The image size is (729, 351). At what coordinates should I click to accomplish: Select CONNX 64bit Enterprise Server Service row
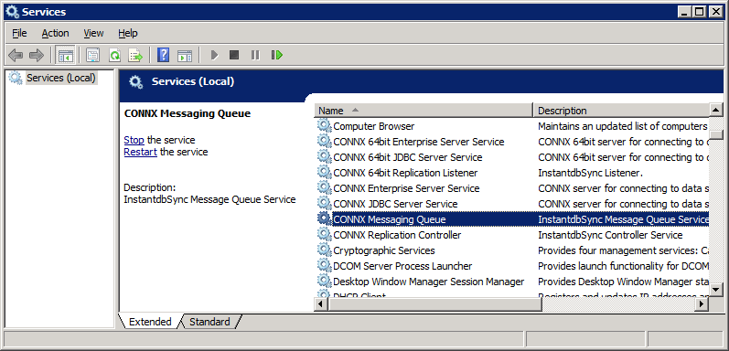[511, 142]
